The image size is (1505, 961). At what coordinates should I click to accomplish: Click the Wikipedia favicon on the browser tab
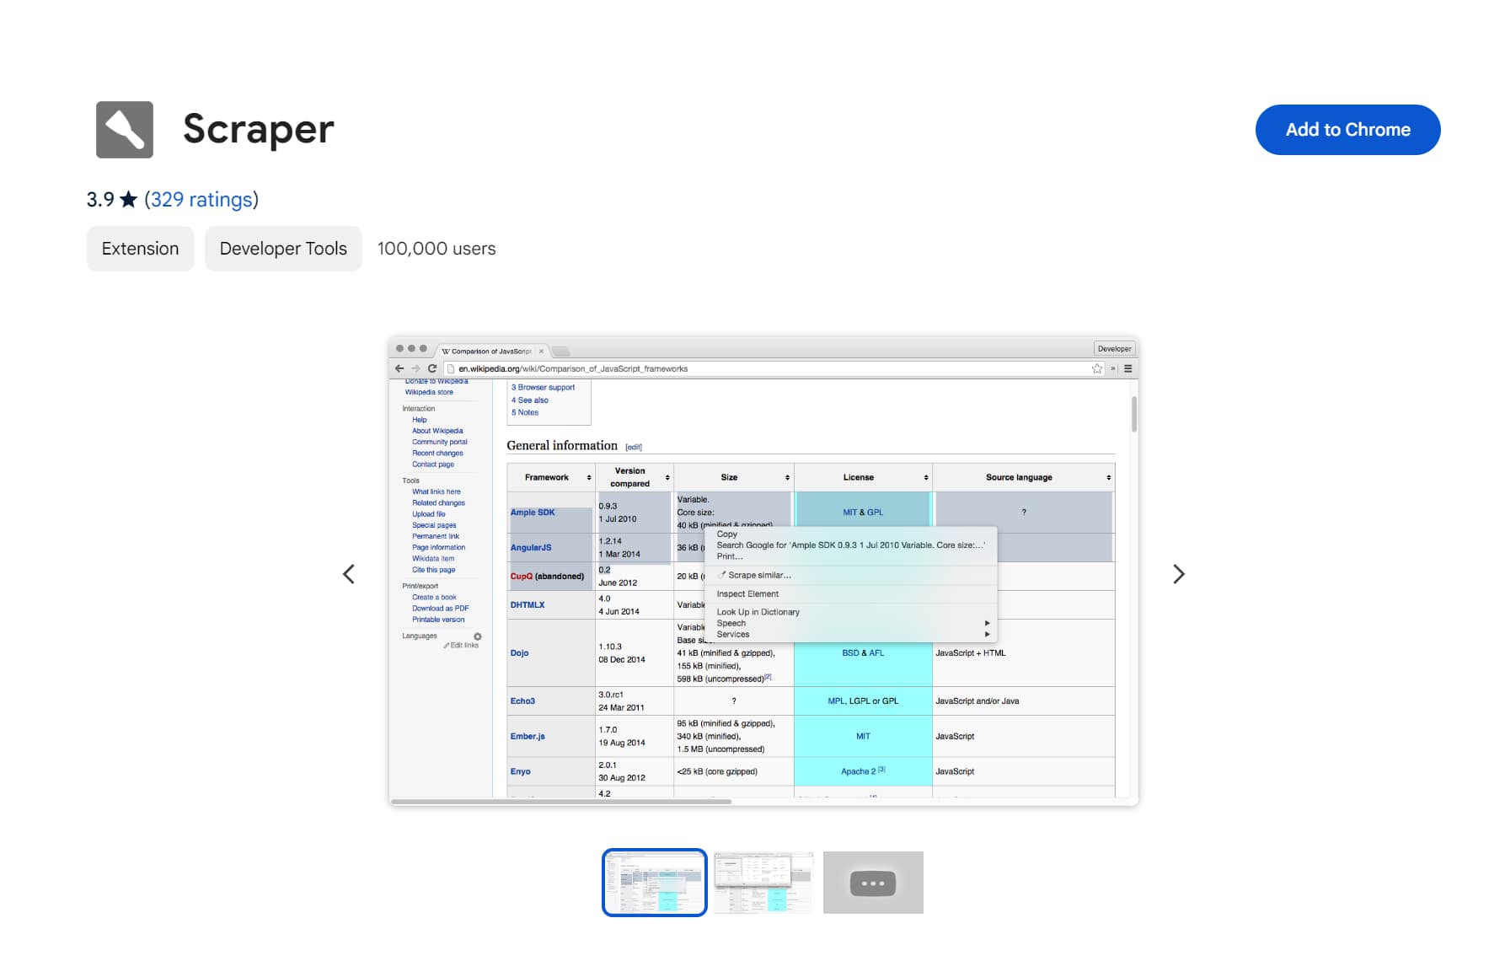(x=446, y=351)
